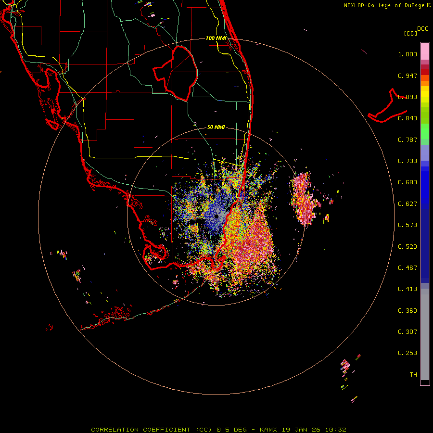Click the 0.627 color scale value
The height and width of the screenshot is (433, 433).
tap(408, 204)
